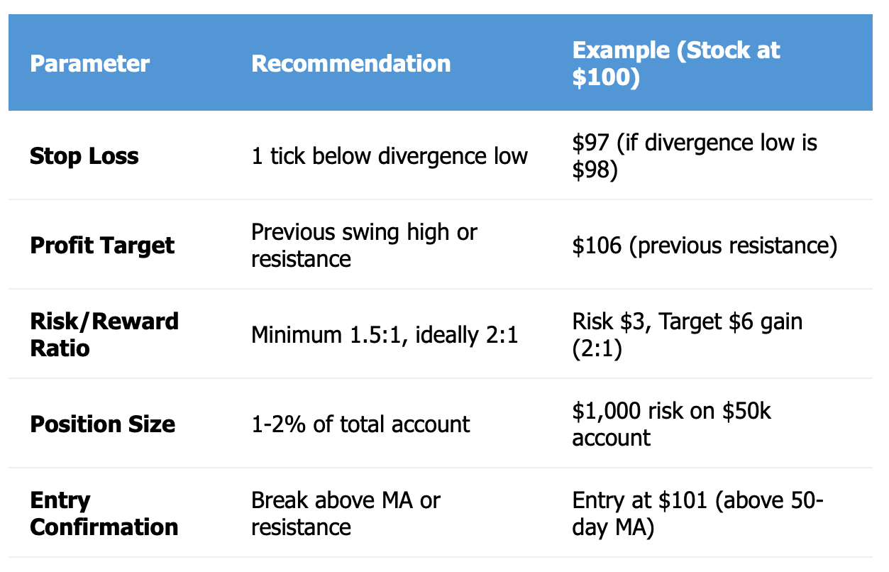This screenshot has height=572, width=889.
Task: Click the '1 tick below divergence low' cell
Action: (x=390, y=156)
